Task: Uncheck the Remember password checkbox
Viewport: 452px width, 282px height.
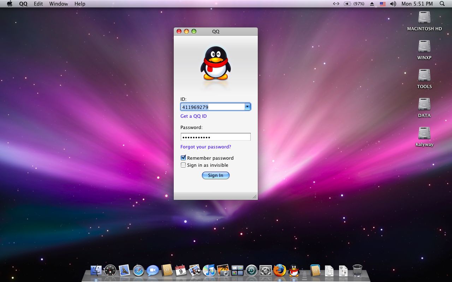Action: [x=183, y=158]
